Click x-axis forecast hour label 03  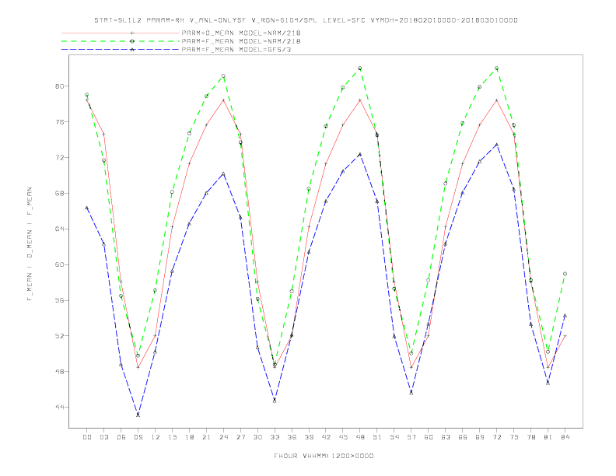pyautogui.click(x=103, y=437)
